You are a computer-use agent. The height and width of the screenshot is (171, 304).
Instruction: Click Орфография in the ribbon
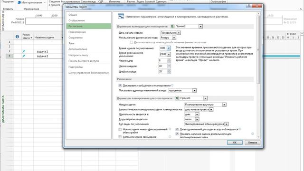(218, 1)
